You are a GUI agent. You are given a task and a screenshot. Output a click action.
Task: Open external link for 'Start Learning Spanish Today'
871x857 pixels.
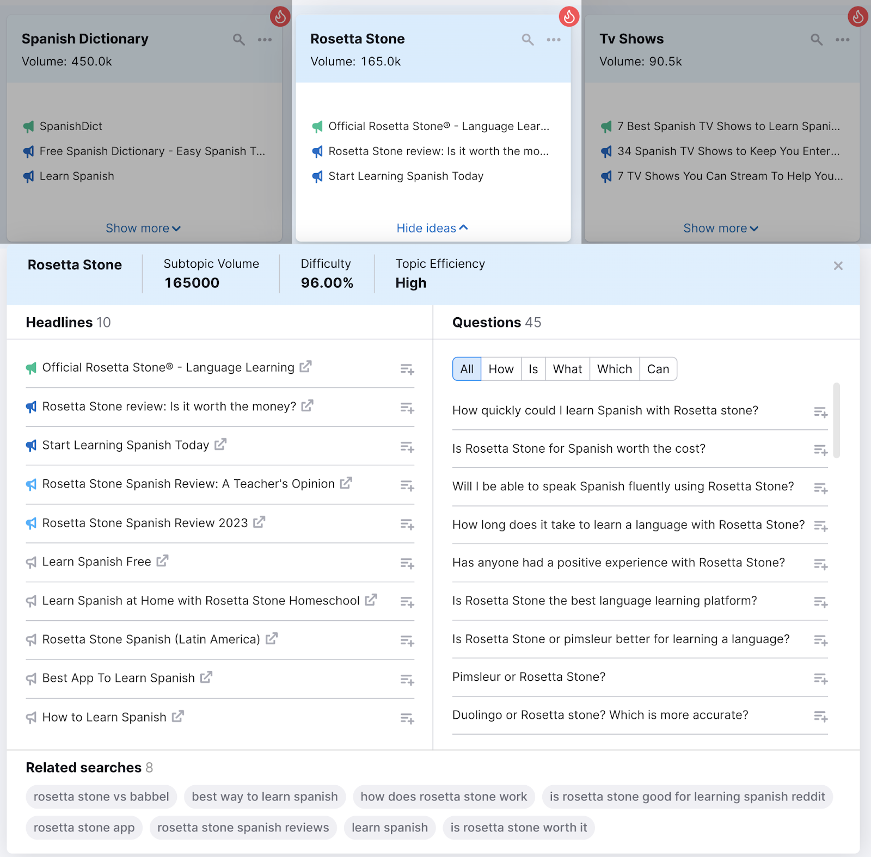tap(220, 445)
